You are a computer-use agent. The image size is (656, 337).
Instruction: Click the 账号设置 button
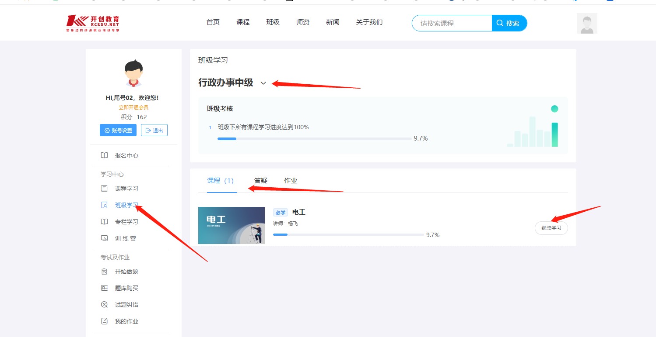[x=118, y=130]
